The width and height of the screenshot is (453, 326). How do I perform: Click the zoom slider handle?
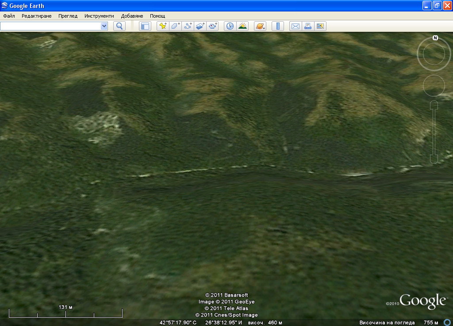coord(434,133)
